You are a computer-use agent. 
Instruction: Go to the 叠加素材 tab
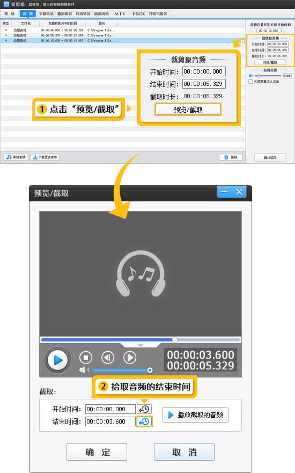[x=64, y=14]
